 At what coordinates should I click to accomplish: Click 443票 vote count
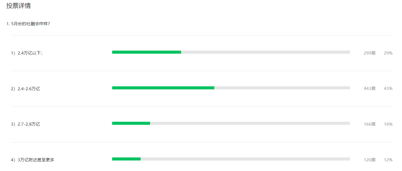click(x=370, y=88)
